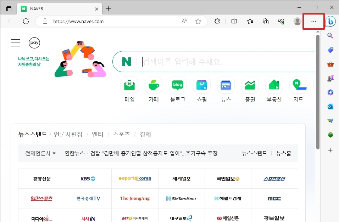
Task: Open 일간스포츠 press logo
Action: [42, 199]
